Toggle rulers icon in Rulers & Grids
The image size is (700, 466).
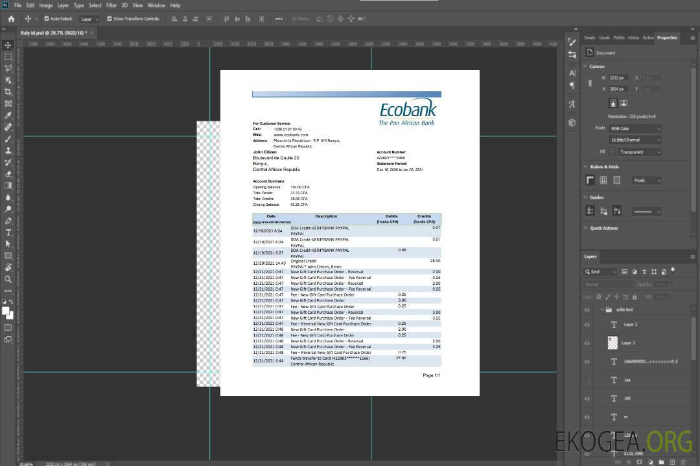tap(590, 180)
